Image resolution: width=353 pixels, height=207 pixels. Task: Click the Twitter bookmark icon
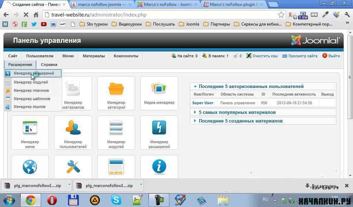[x=34, y=24]
